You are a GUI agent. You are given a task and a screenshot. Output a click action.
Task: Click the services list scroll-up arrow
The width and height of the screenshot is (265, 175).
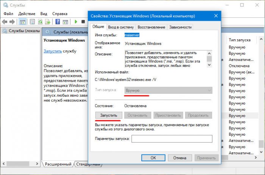click(x=261, y=39)
